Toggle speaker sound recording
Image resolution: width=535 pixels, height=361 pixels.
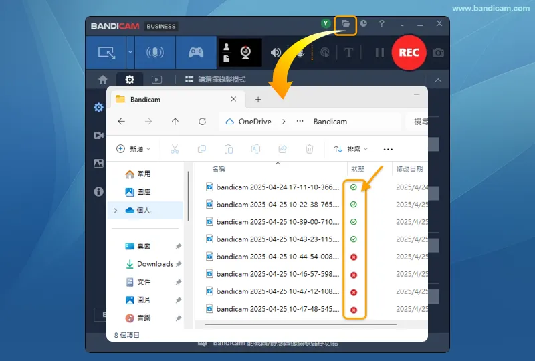tap(276, 53)
